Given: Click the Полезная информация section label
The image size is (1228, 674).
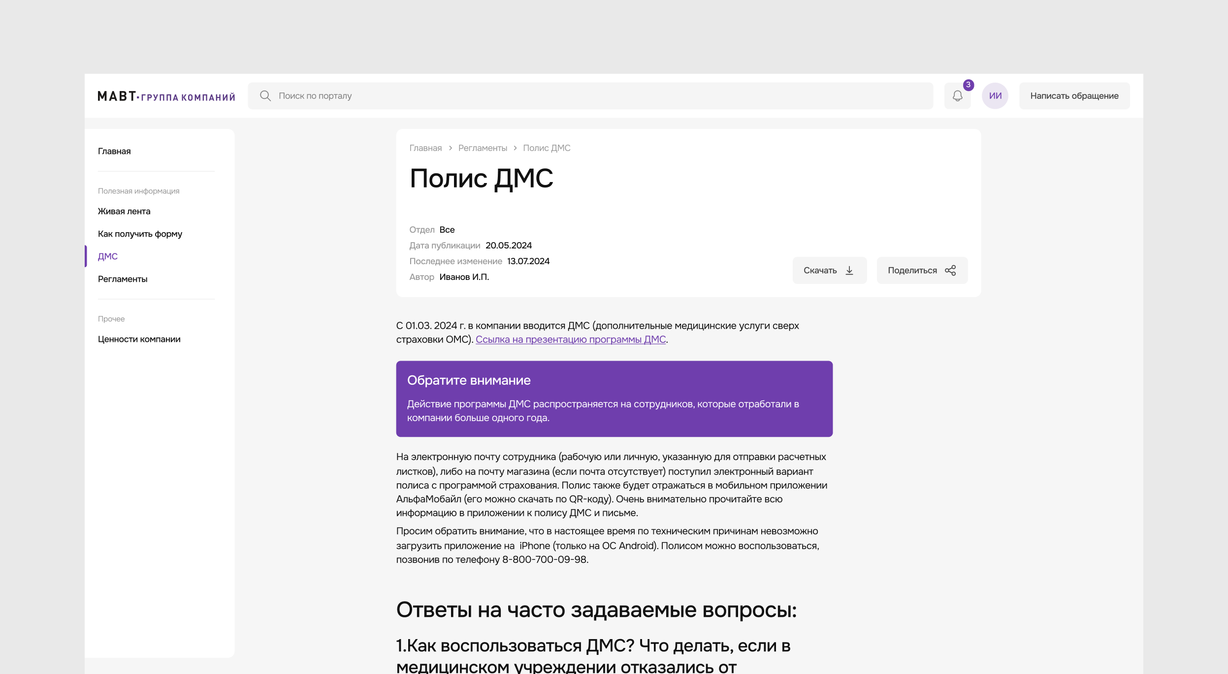Looking at the screenshot, I should (x=138, y=191).
